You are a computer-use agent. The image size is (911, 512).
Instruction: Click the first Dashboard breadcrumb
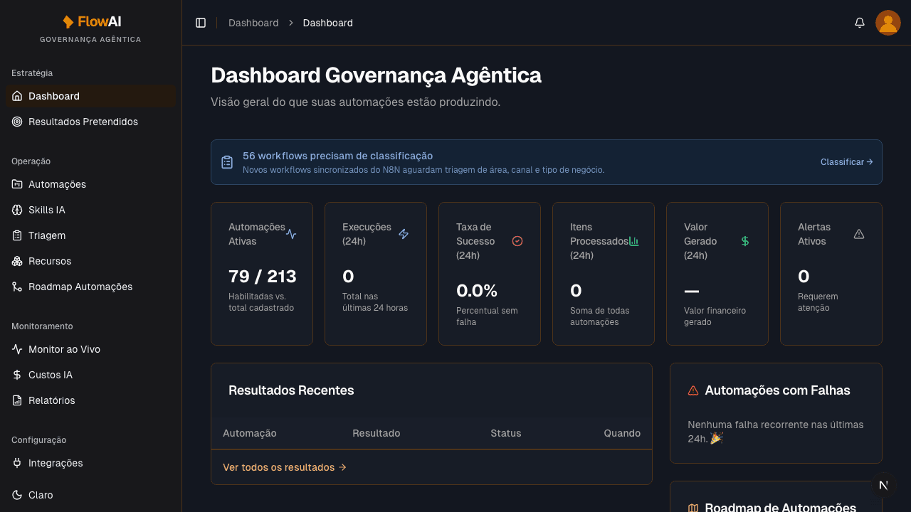(x=253, y=23)
